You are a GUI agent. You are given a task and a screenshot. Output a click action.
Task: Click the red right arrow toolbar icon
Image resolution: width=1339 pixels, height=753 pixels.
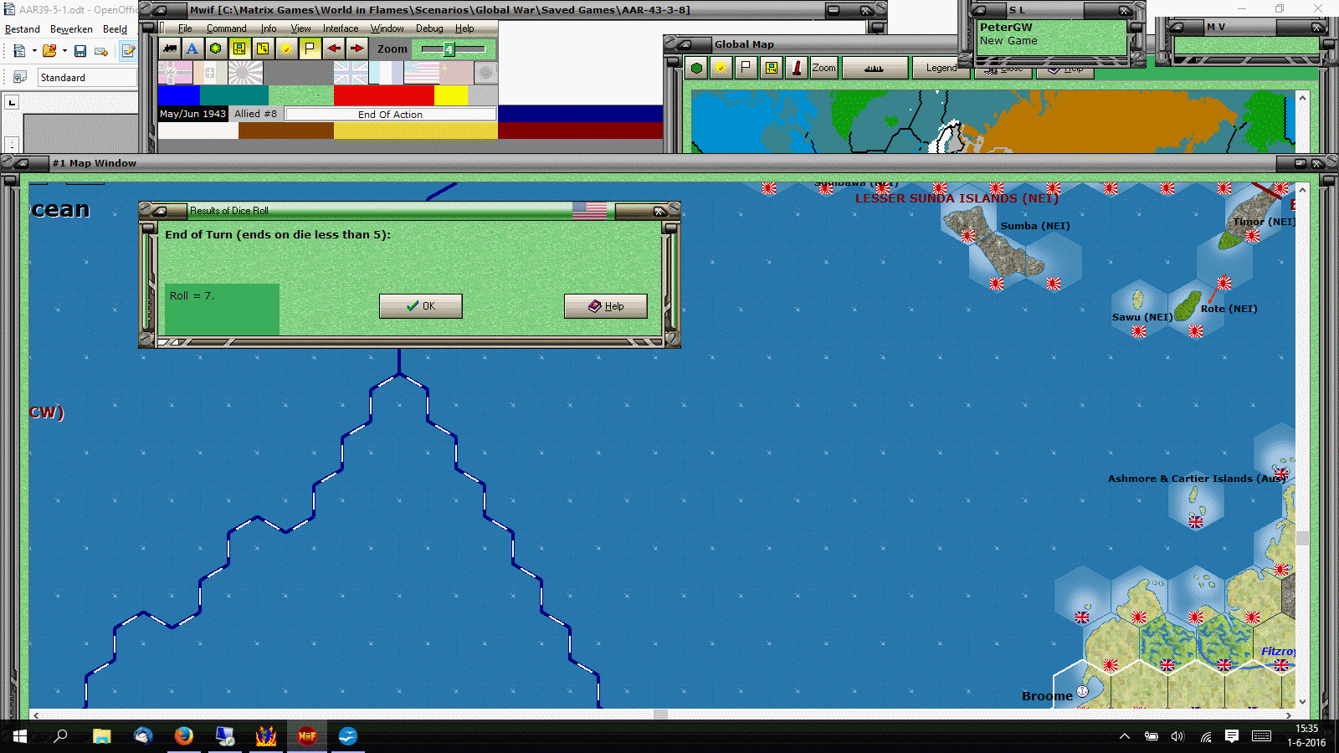[x=357, y=49]
